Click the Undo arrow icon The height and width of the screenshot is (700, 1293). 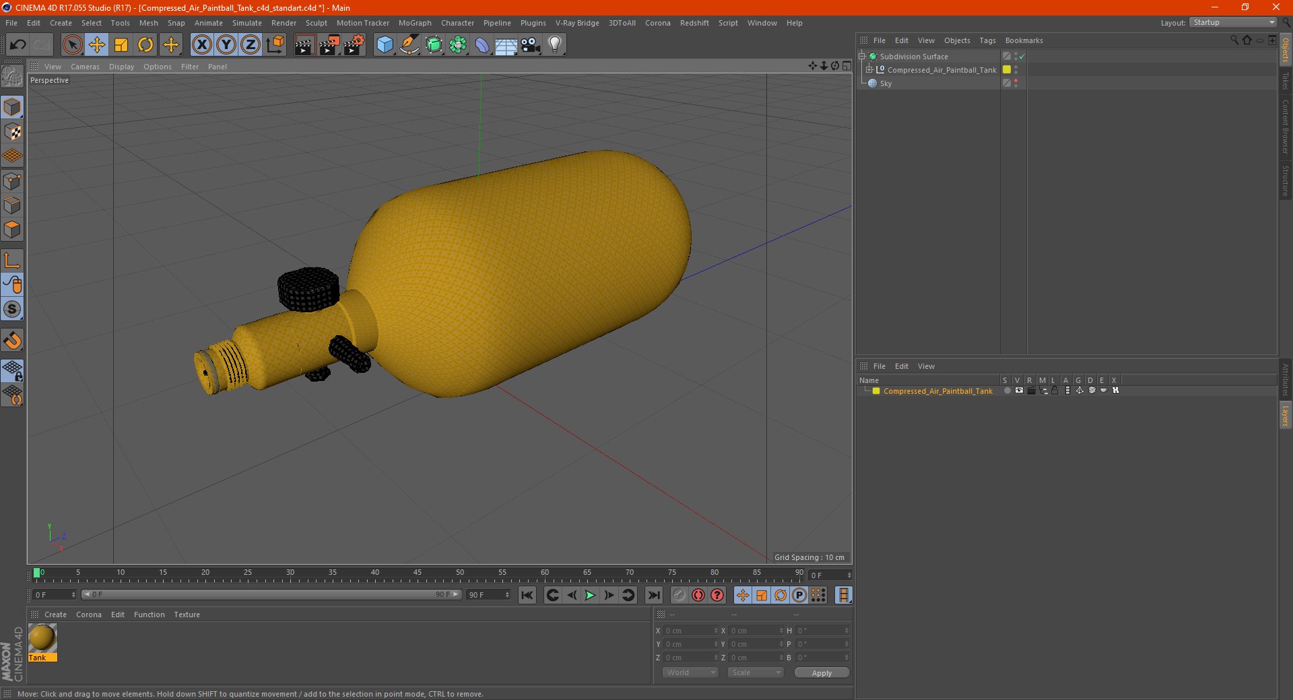click(18, 45)
